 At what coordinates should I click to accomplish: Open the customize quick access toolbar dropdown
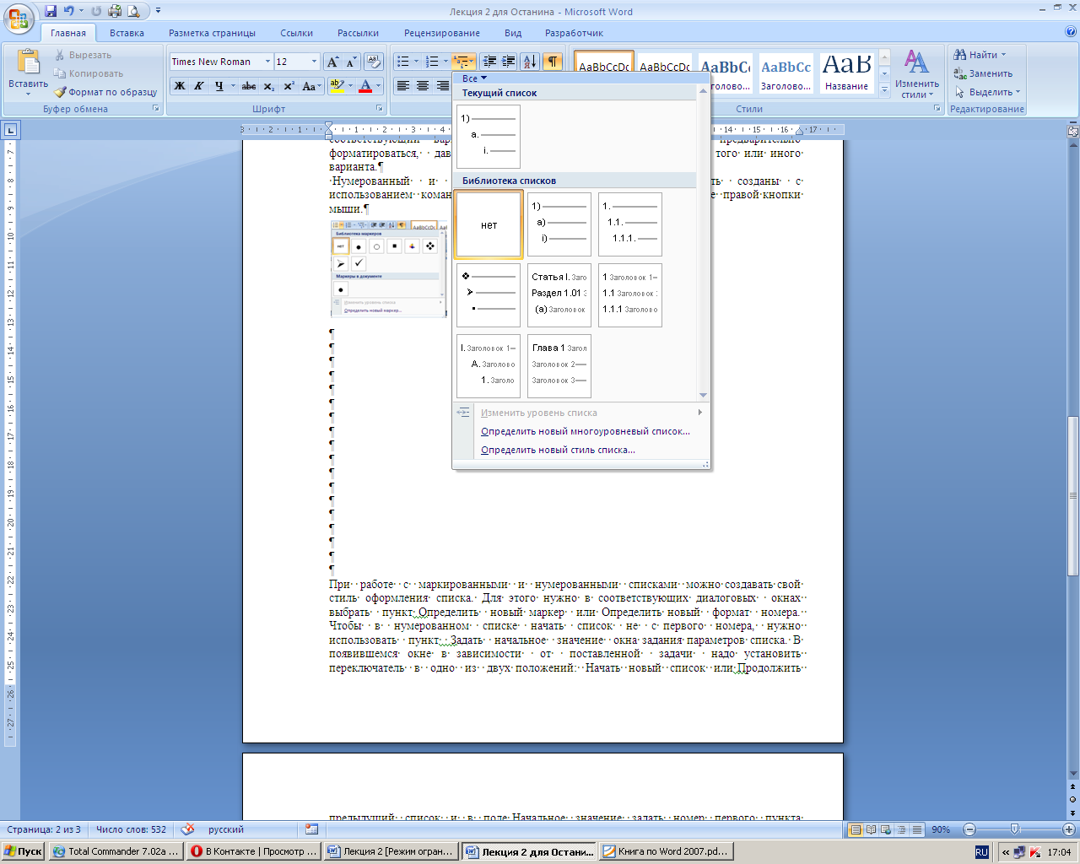tap(158, 11)
